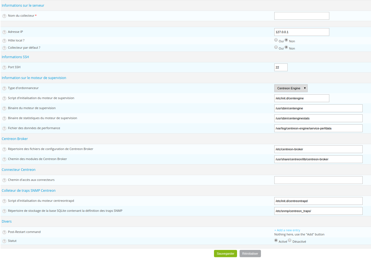Focus the Port SSH field
Image resolution: width=371 pixels, height=258 pixels.
[281, 67]
